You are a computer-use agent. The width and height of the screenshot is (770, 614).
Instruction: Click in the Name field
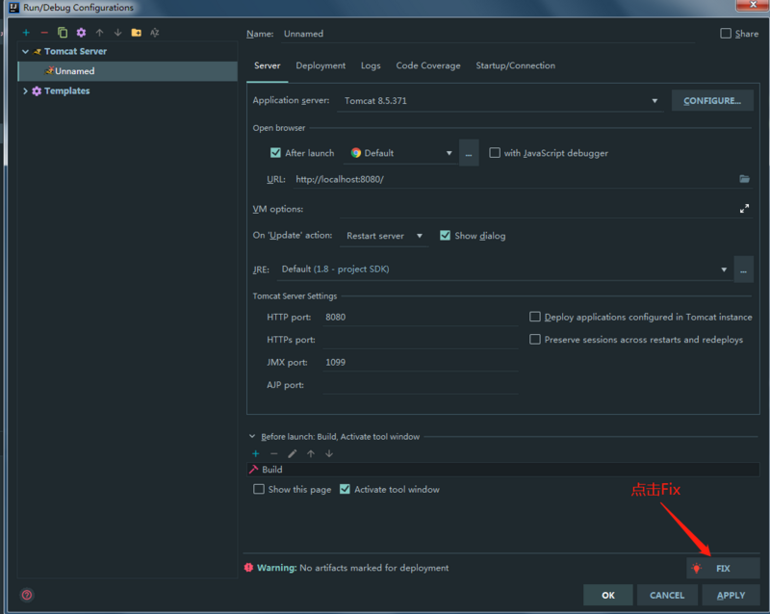(489, 34)
